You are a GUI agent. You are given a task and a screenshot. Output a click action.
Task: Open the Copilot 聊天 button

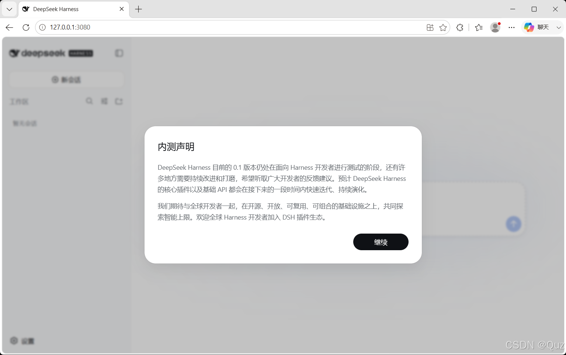click(x=537, y=27)
